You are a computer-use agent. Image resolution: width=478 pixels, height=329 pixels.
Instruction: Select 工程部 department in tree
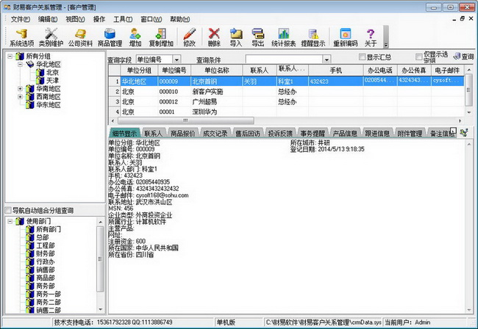click(46, 245)
